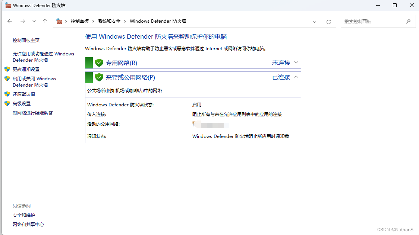The width and height of the screenshot is (419, 235).
Task: Click the page heading 使用 Windows Defender 防火墙来帮助保护你的电脑
Action: tap(156, 36)
